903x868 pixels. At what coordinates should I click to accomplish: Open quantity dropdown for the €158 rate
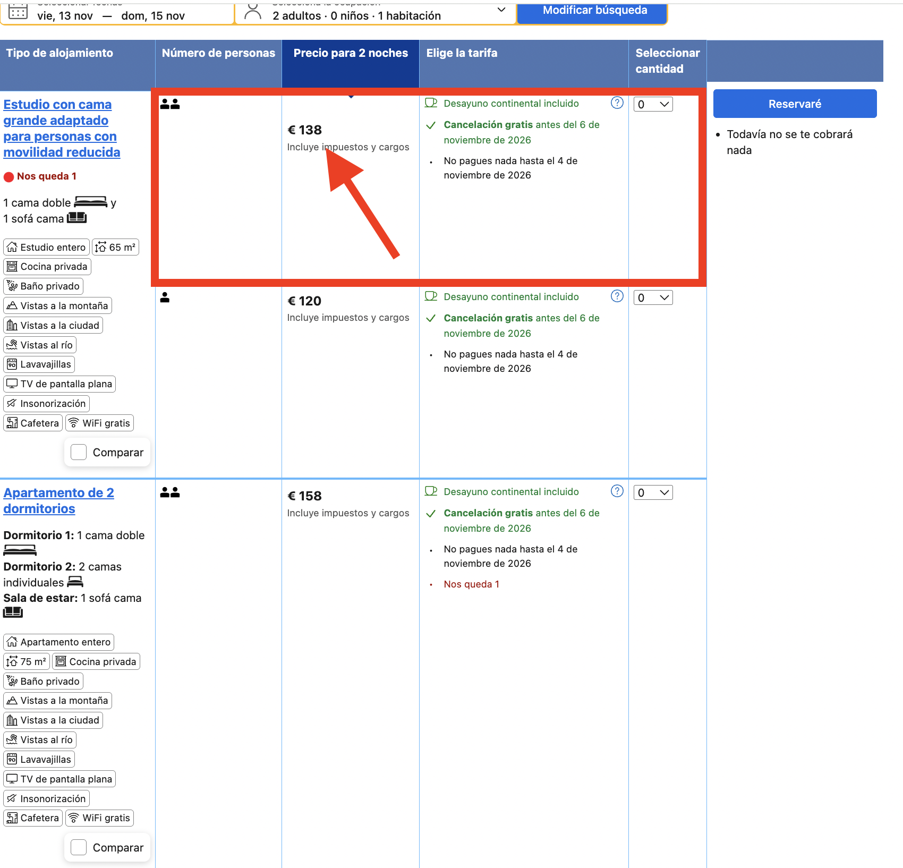click(653, 492)
